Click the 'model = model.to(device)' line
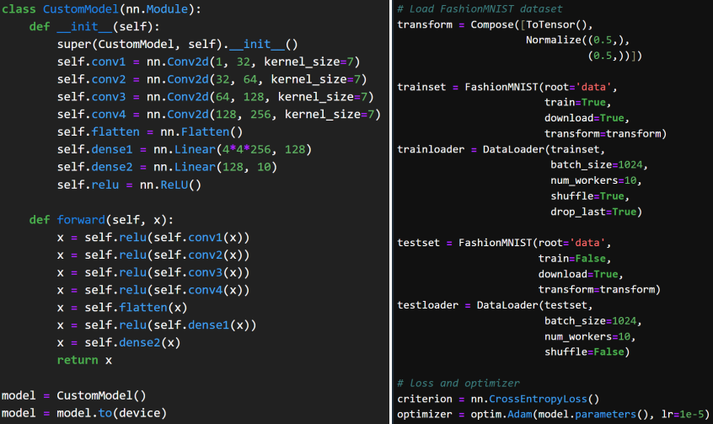The image size is (713, 424). tap(84, 413)
